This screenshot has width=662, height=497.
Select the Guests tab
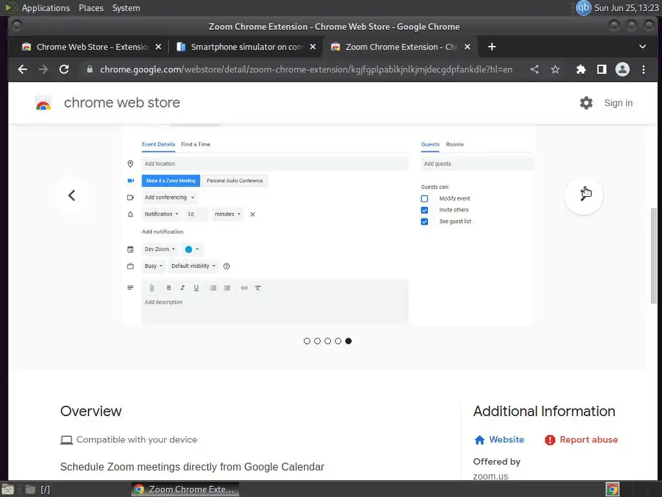click(430, 144)
